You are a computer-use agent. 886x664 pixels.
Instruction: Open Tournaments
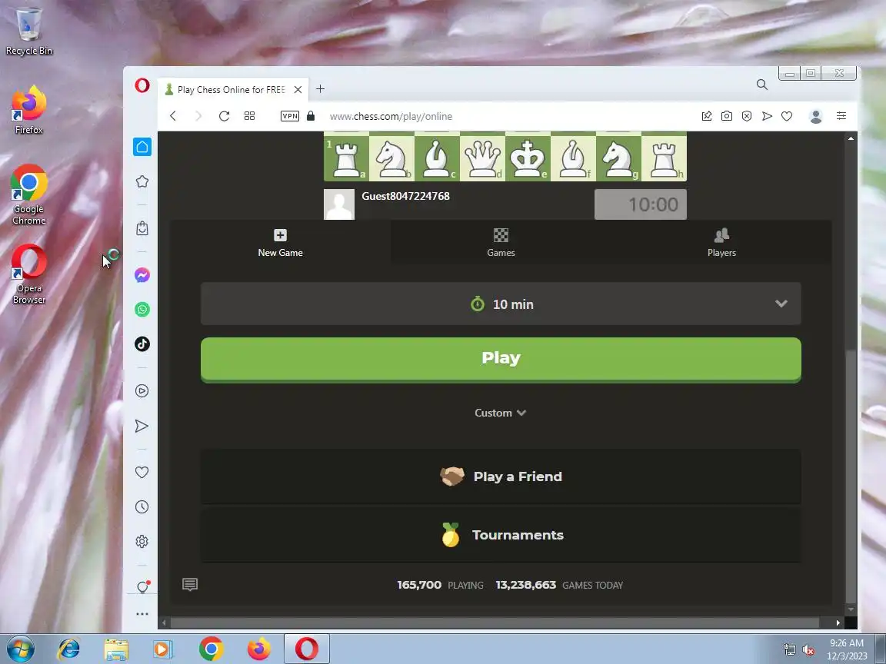(x=501, y=535)
